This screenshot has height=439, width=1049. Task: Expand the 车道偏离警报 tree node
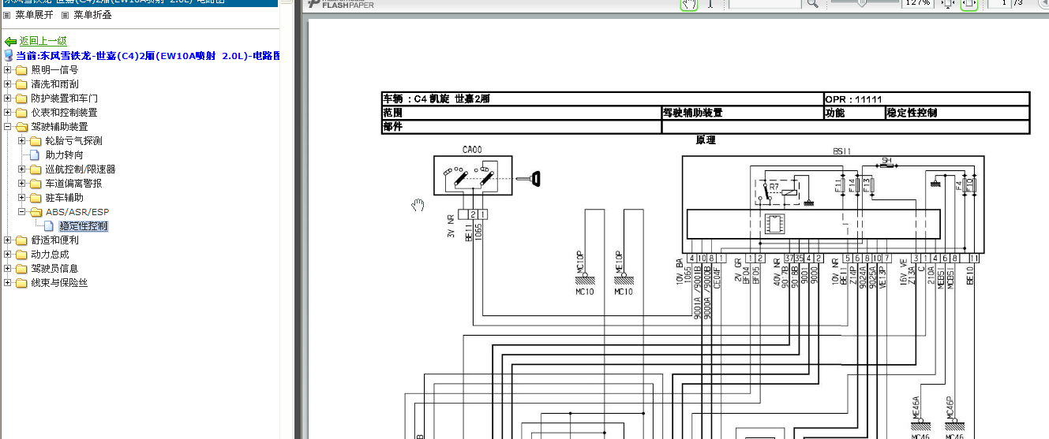(x=22, y=184)
